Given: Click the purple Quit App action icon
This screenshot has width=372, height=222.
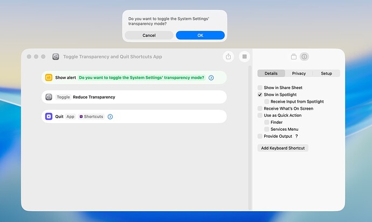Looking at the screenshot, I should (49, 117).
